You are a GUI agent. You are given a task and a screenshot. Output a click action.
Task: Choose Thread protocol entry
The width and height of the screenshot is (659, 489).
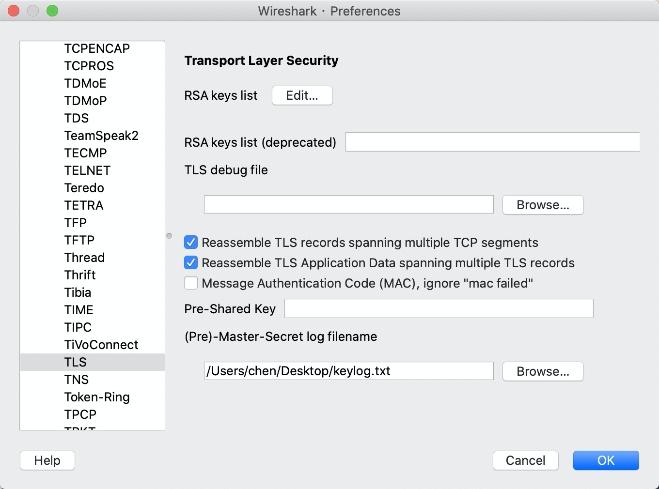(x=92, y=258)
